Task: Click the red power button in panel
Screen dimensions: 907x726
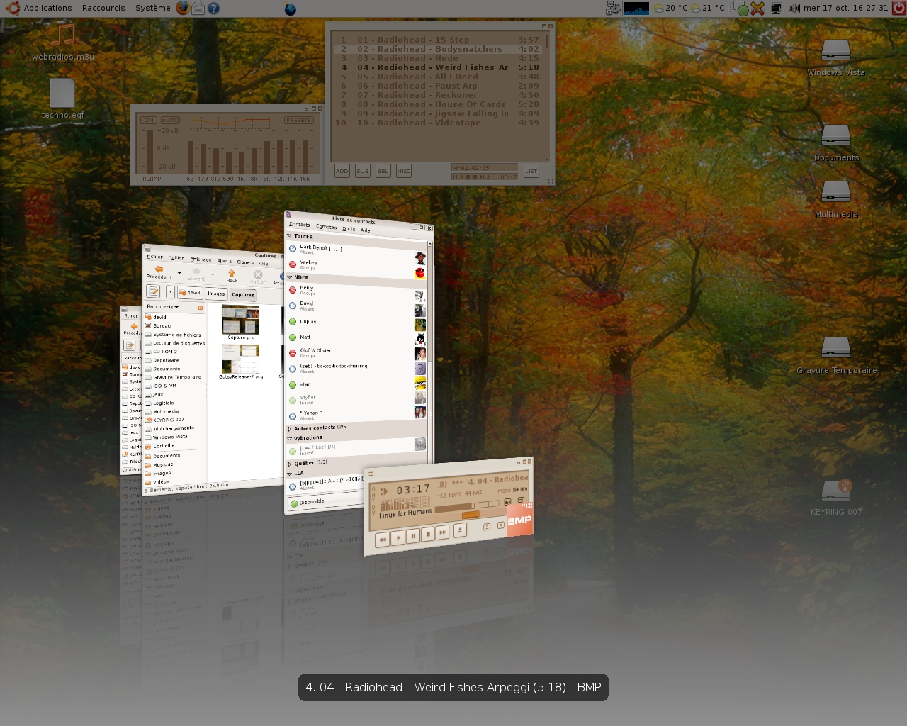Action: 898,8
